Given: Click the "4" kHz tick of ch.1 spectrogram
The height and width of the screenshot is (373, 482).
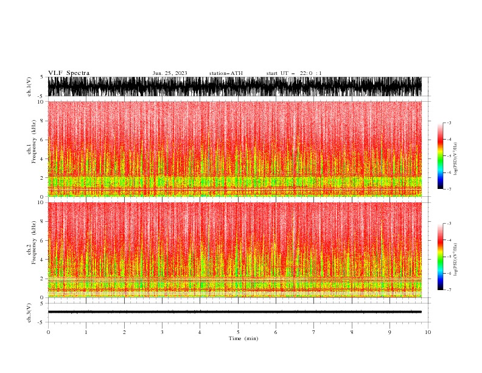Looking at the screenshot, I should pyautogui.click(x=43, y=159).
